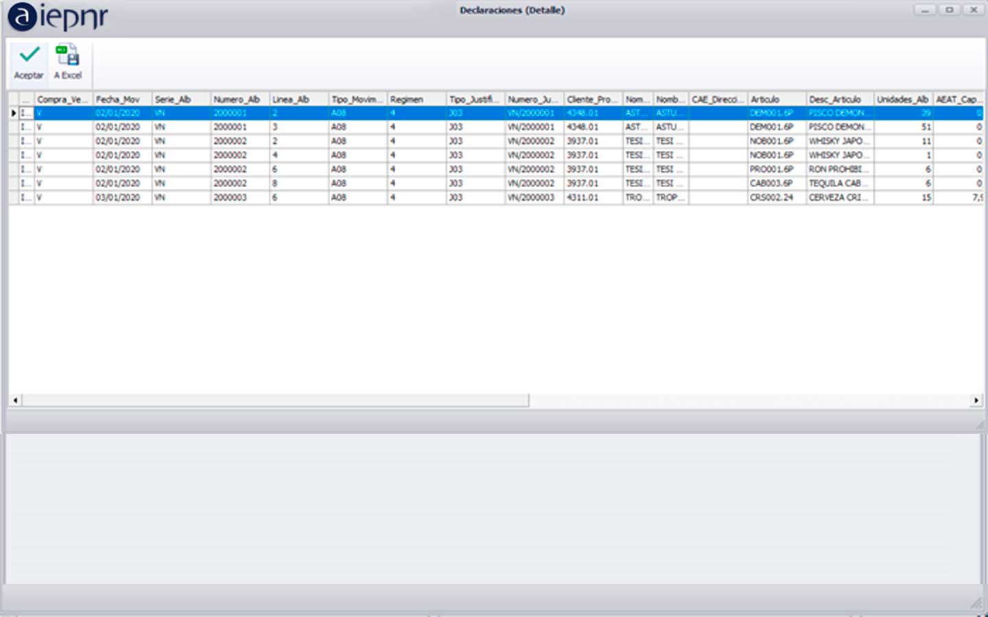Click left arrow of horizontal scrollbar
The height and width of the screenshot is (617, 988).
pyautogui.click(x=15, y=400)
